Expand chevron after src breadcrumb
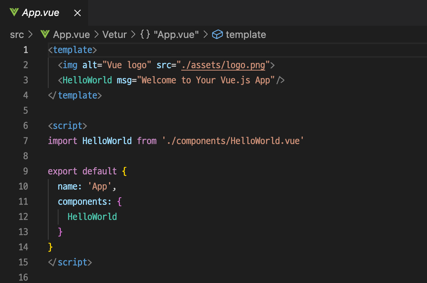The image size is (427, 283). [x=30, y=34]
